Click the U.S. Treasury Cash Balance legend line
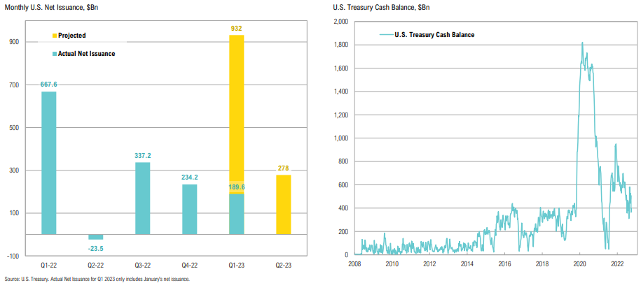Image resolution: width=641 pixels, height=283 pixels. (387, 34)
